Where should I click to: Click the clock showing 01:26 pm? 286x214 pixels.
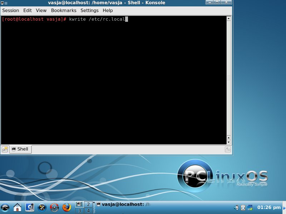[x=269, y=208]
